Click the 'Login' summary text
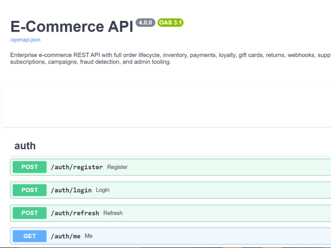Viewport: 331px width, 248px height. (103, 190)
